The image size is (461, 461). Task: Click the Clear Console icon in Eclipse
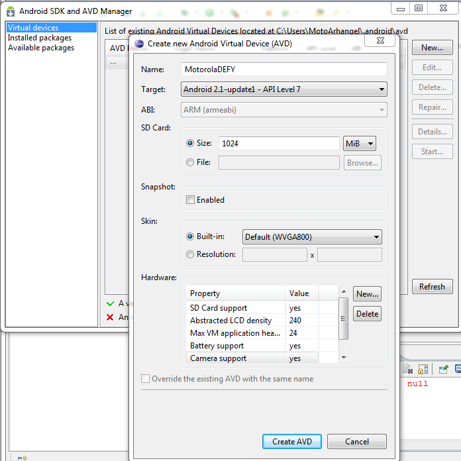tap(408, 369)
